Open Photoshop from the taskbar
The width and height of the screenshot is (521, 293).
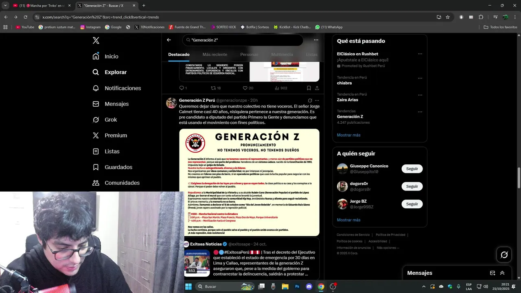pyautogui.click(x=297, y=286)
